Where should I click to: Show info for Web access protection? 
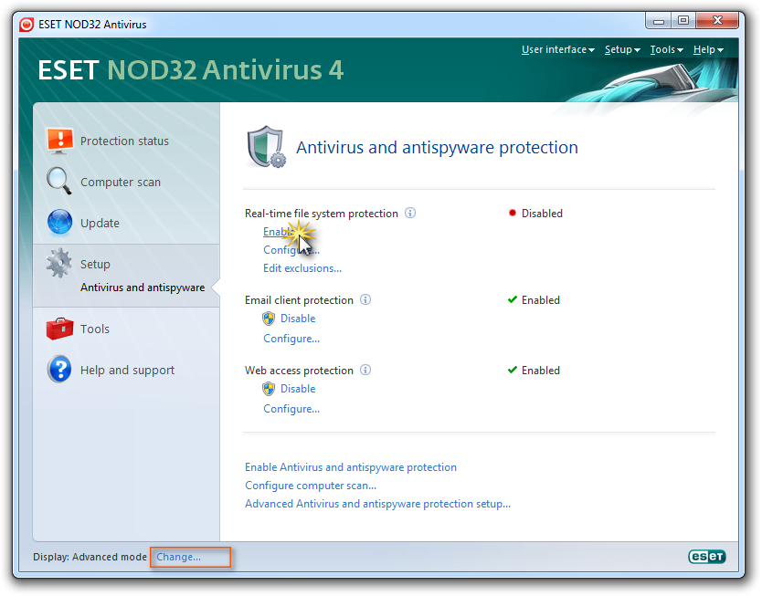[365, 371]
